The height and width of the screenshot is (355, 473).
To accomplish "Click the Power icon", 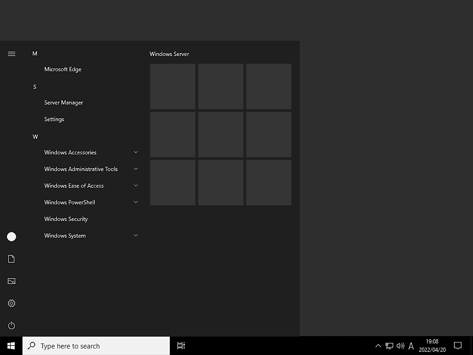I will [12, 325].
